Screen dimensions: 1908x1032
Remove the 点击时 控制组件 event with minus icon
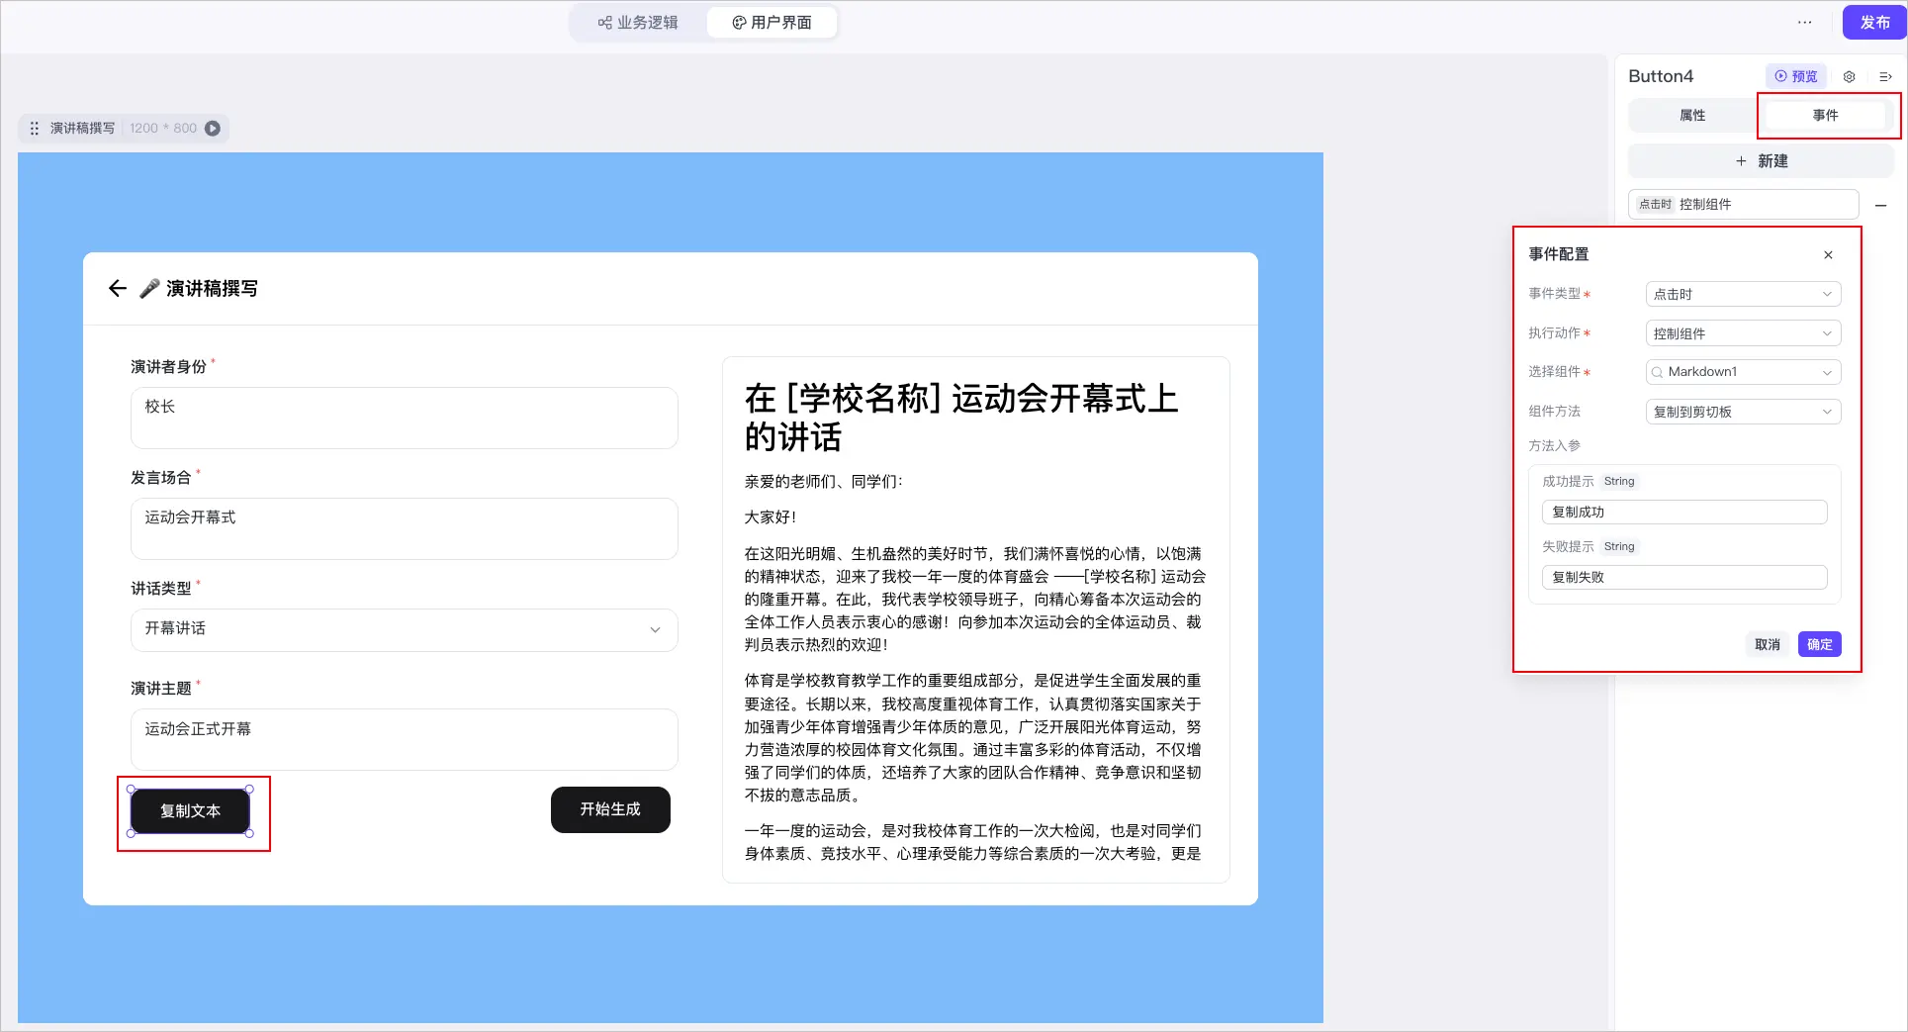click(x=1881, y=205)
